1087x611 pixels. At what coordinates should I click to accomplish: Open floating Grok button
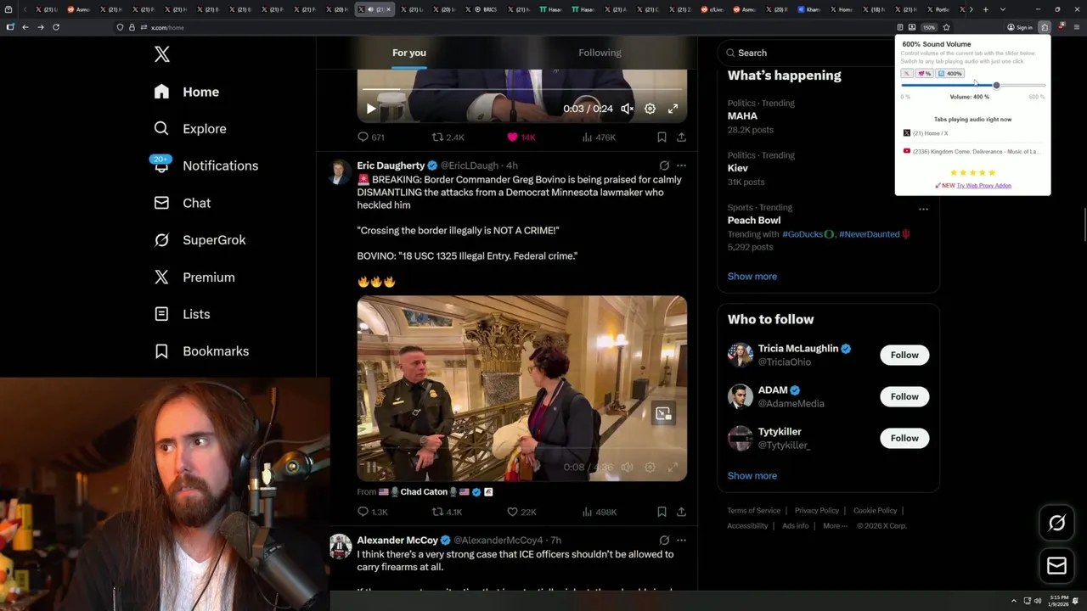pyautogui.click(x=1056, y=524)
